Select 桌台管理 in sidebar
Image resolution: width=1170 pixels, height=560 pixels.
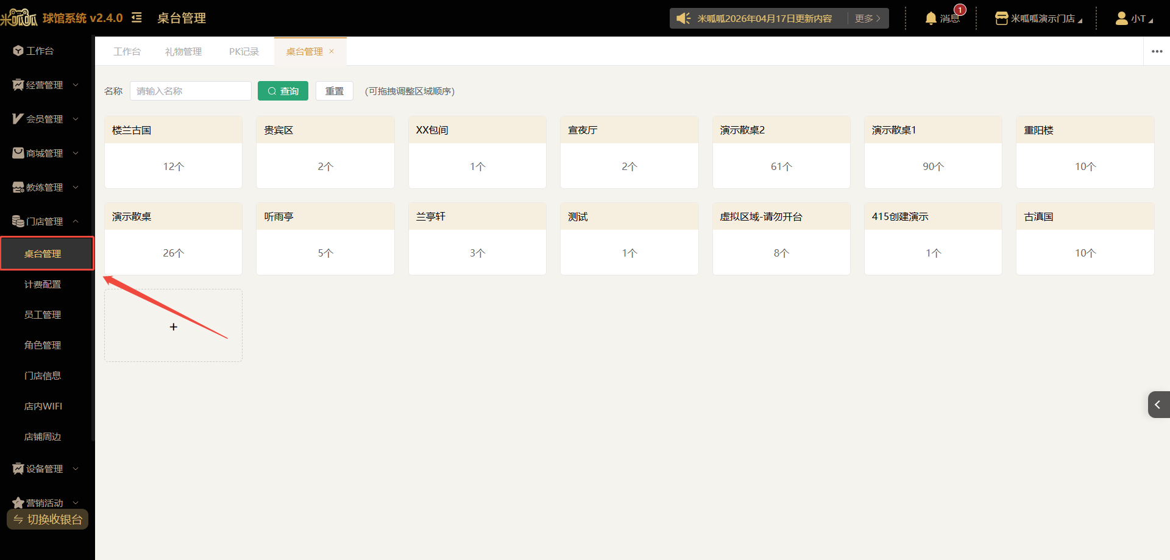[x=47, y=253]
